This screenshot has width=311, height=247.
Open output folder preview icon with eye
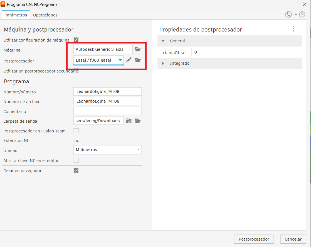pos(129,121)
